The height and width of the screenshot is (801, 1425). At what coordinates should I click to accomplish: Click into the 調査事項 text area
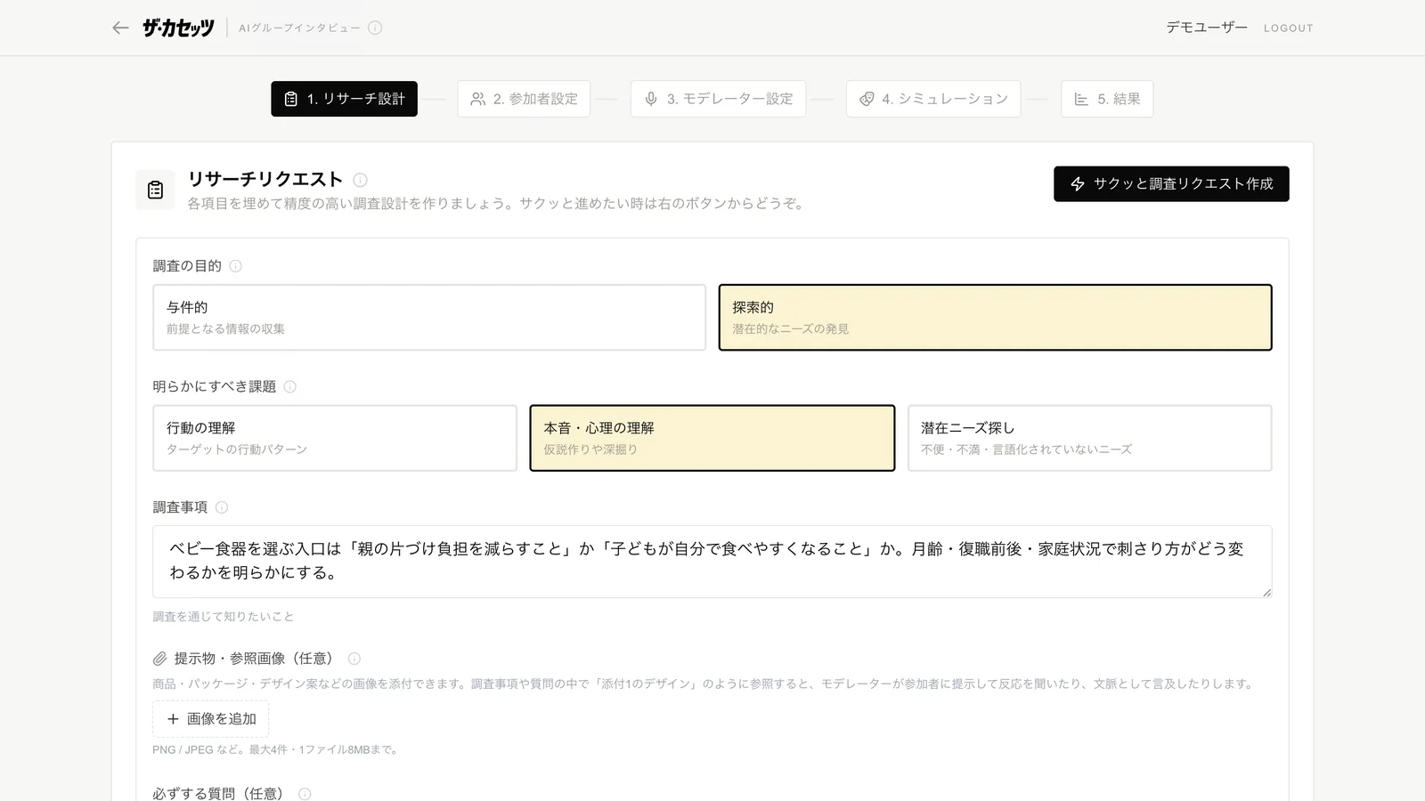pos(712,562)
